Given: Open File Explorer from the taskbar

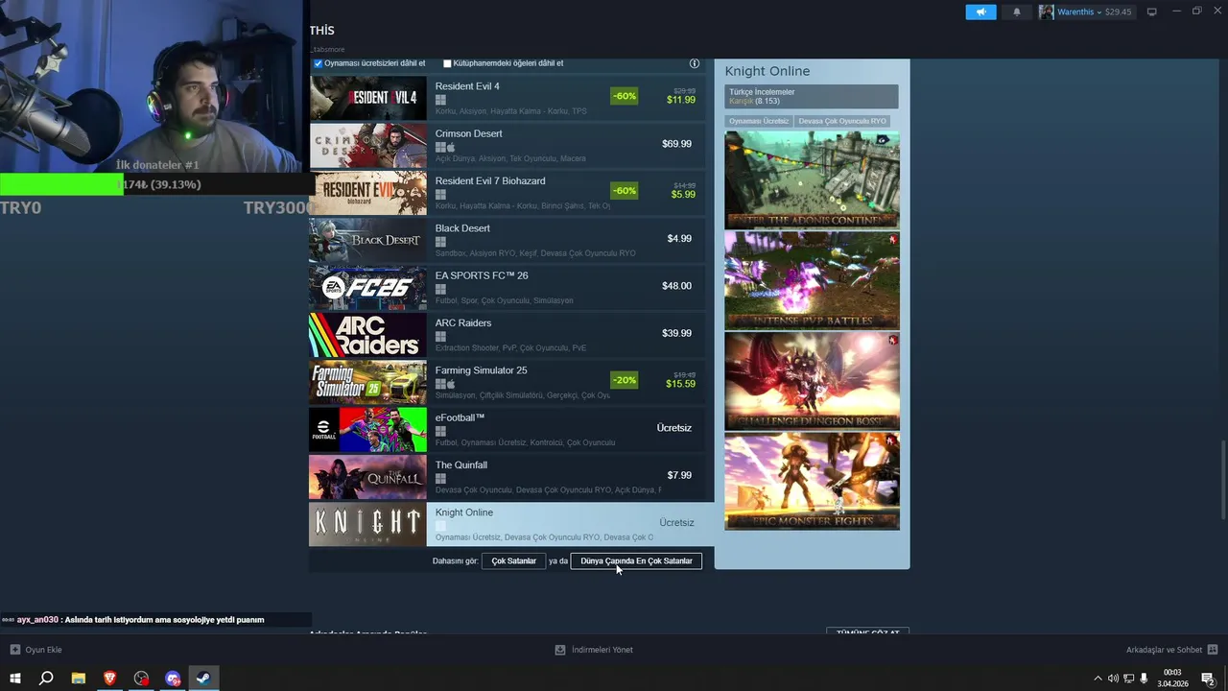Looking at the screenshot, I should (x=79, y=679).
